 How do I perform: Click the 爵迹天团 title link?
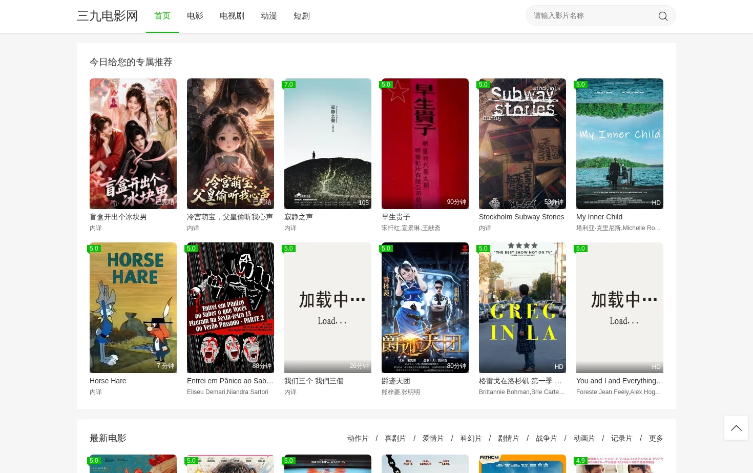click(x=396, y=381)
